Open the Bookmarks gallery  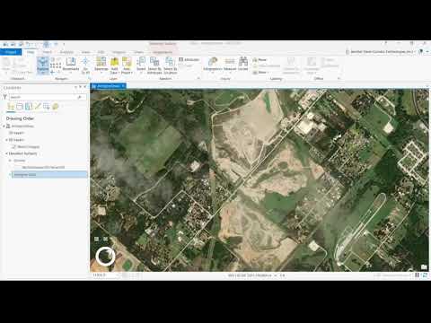pos(71,65)
